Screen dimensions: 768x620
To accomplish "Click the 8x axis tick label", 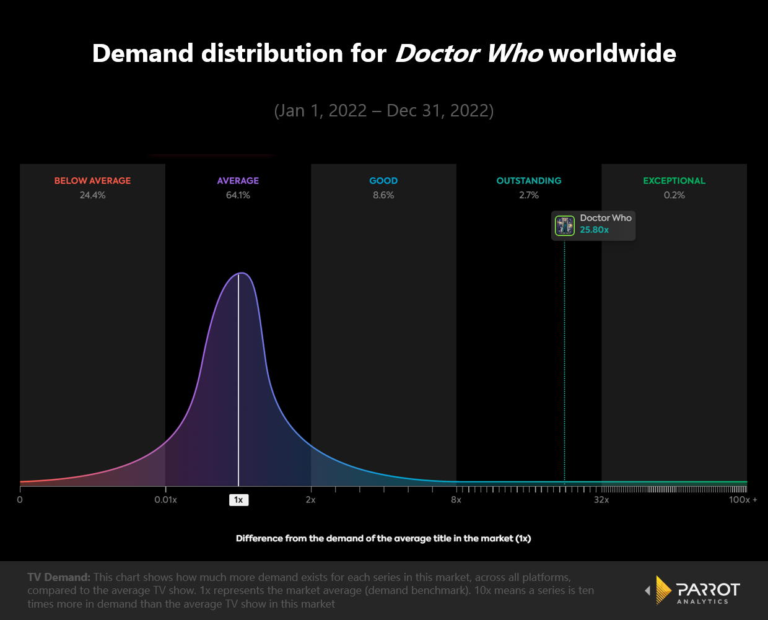I will point(456,500).
